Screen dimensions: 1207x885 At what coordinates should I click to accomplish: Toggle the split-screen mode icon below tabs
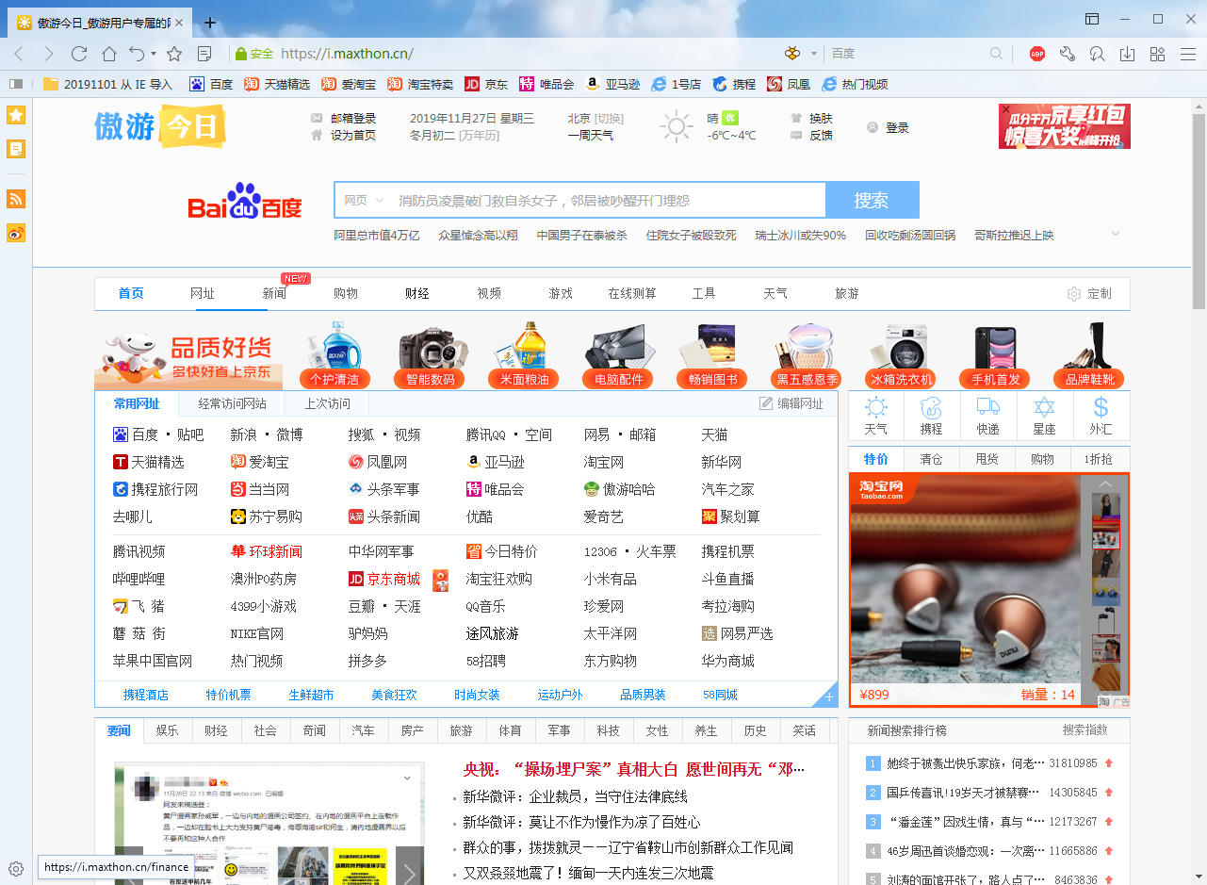coord(1092,19)
